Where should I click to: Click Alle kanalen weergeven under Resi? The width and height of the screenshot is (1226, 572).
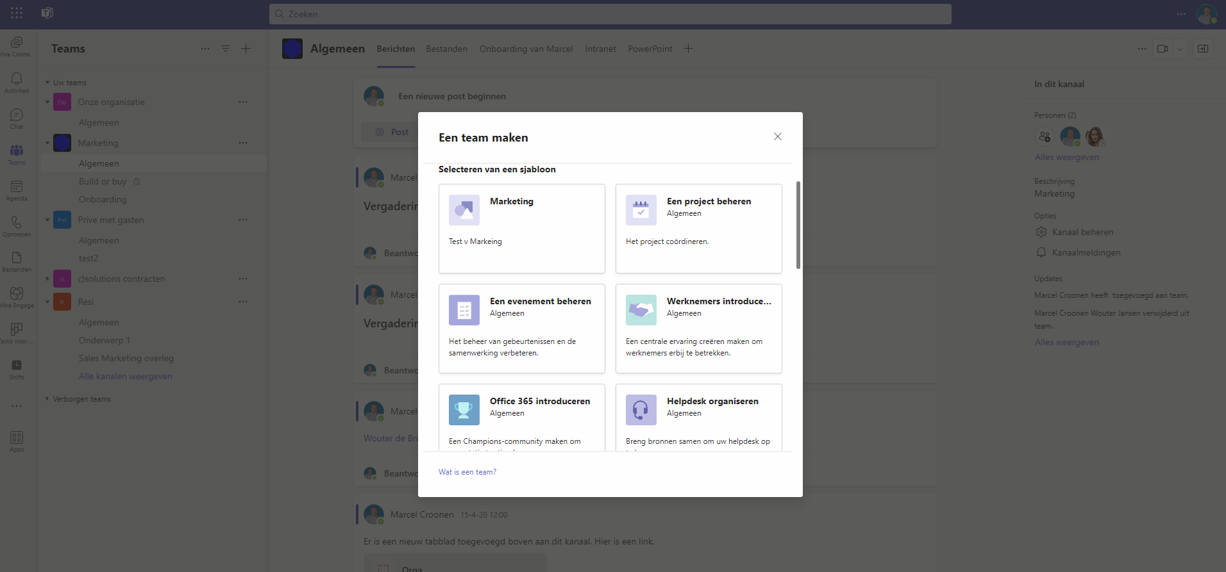tap(126, 376)
